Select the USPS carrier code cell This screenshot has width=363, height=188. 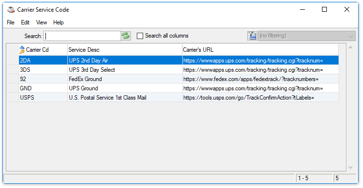tap(43, 98)
